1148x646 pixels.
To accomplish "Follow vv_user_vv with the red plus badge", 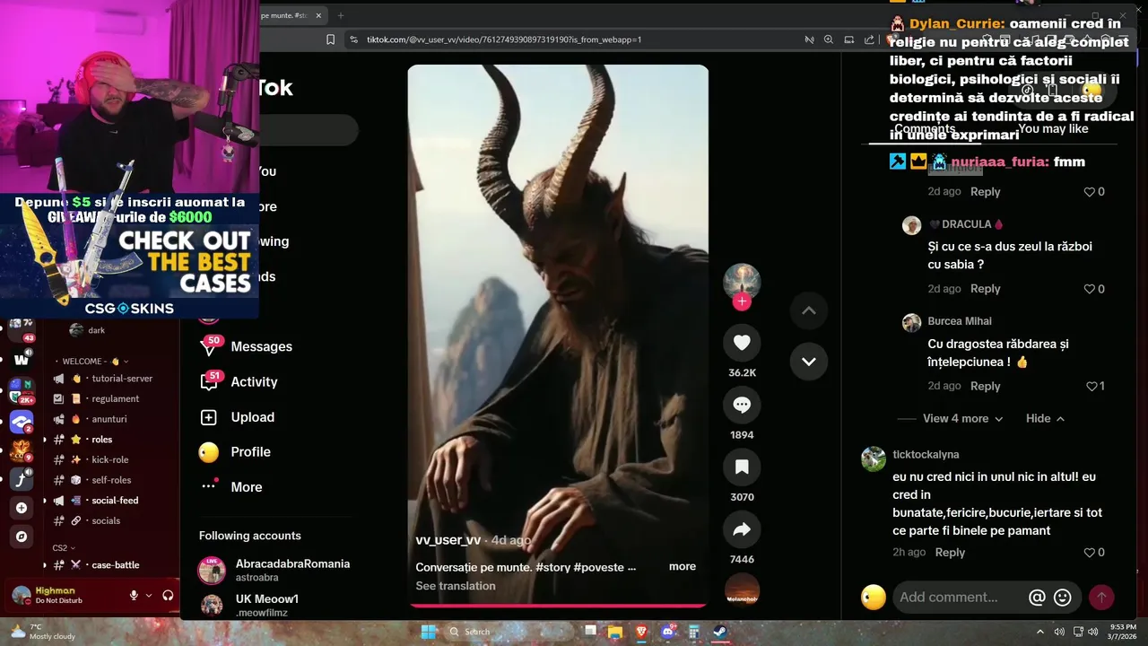I will coord(742,301).
